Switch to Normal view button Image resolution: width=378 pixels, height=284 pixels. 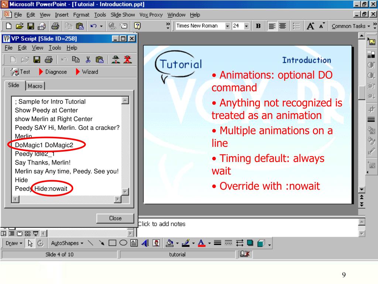pyautogui.click(x=4, y=234)
